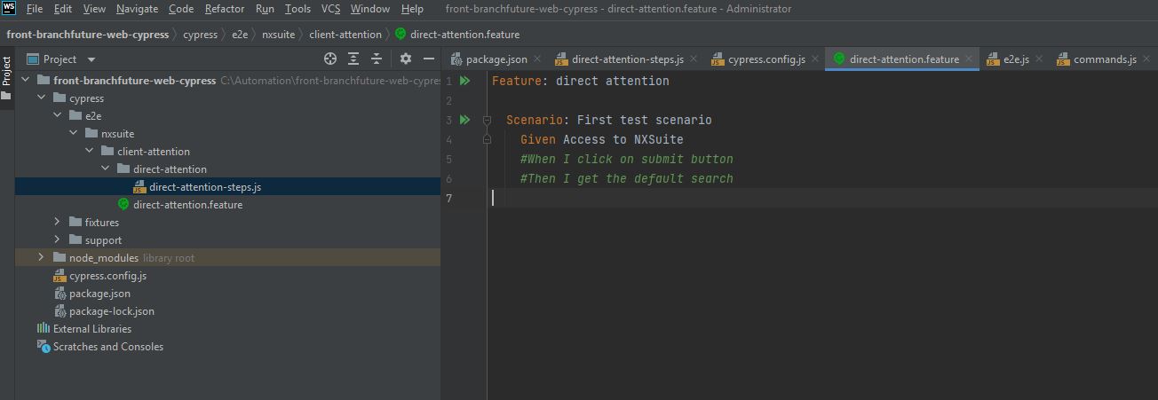Click Collapse All icon in Project panel
Screen dimensions: 1158x400
(377, 59)
